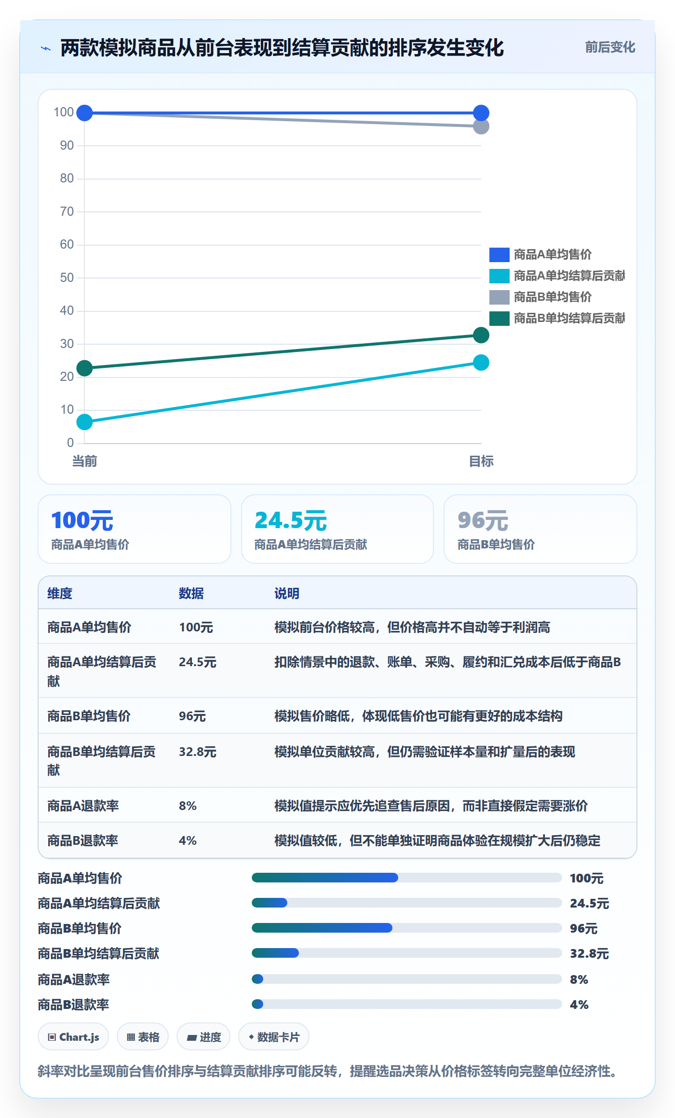
Task: Open the 24.5元 结算后贡献 card
Action: (337, 529)
